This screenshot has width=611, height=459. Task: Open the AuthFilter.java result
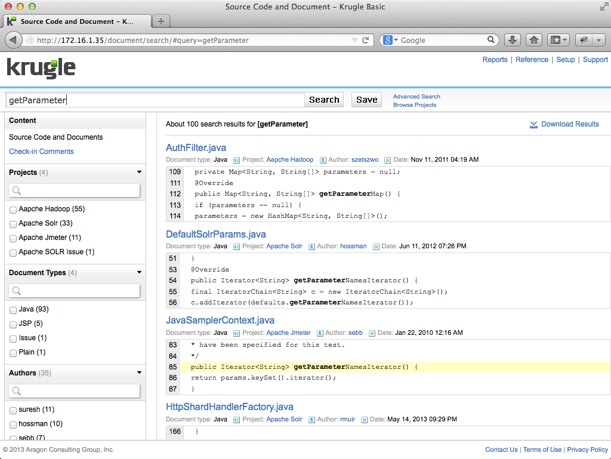(x=196, y=147)
